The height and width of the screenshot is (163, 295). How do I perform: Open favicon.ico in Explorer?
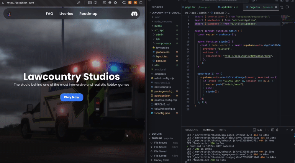(162, 48)
